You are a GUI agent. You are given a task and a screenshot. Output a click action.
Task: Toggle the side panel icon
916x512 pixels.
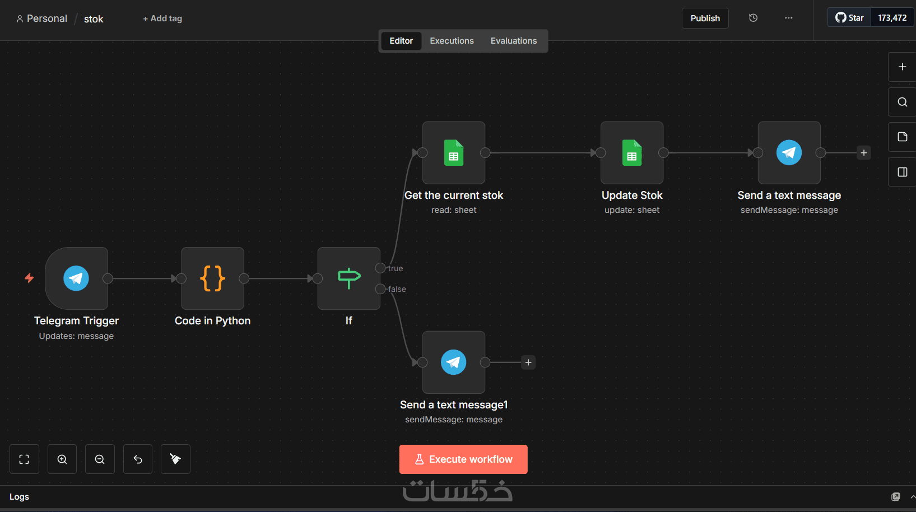[902, 172]
